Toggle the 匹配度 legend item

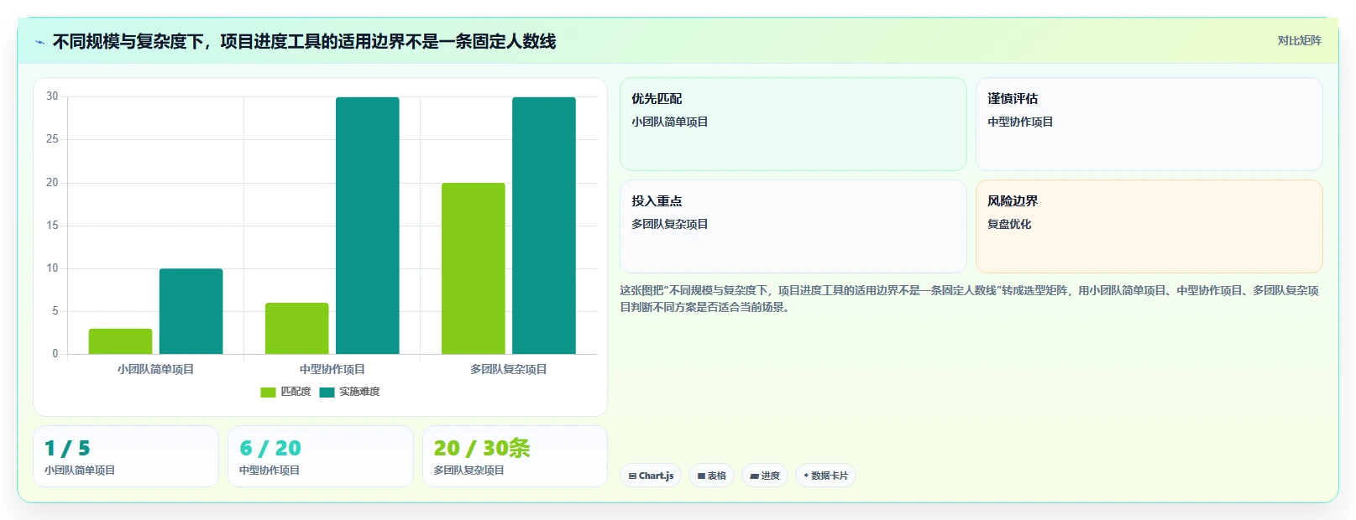point(285,392)
